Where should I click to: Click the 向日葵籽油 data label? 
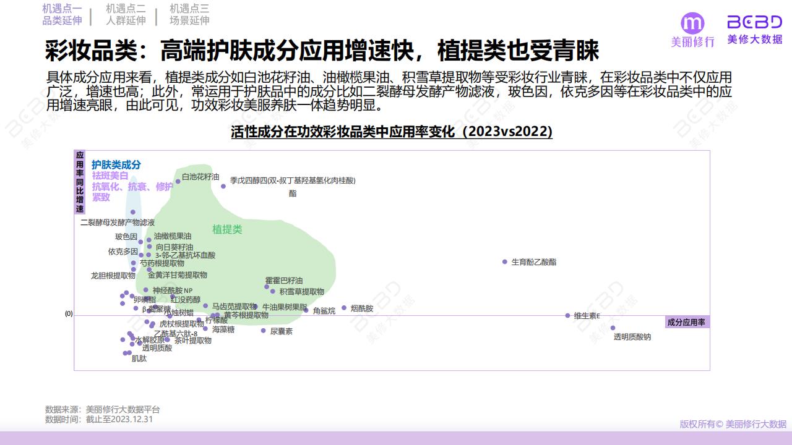click(x=174, y=247)
